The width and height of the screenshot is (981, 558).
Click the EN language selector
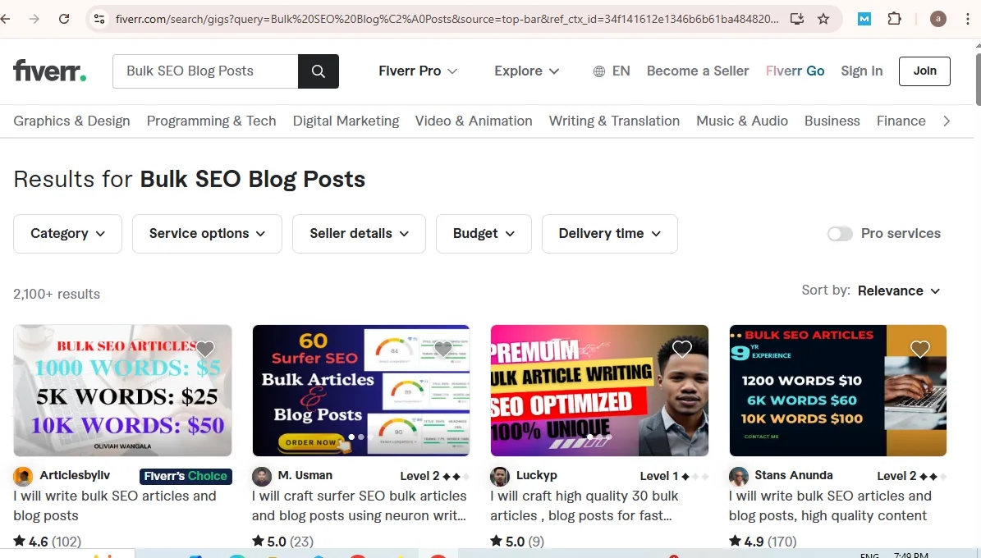click(x=621, y=71)
